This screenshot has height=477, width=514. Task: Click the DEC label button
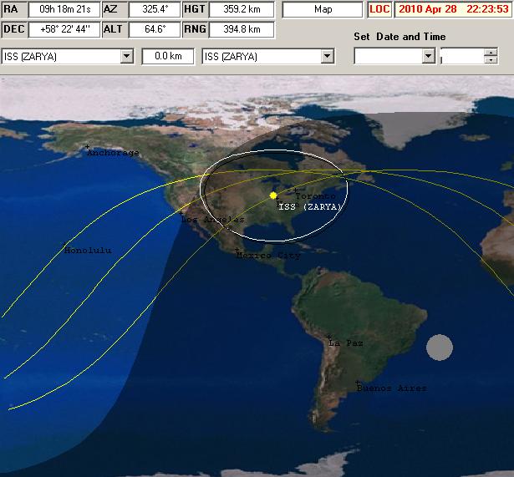[x=14, y=29]
